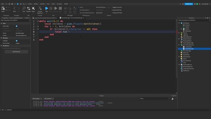211x119 pixels.
Task: Select SoundService in Explorer
Action: pos(187,61)
